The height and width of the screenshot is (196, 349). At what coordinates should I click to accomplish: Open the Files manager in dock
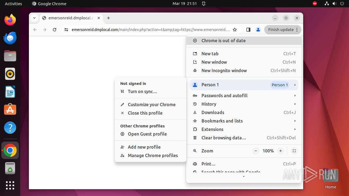tap(10, 56)
